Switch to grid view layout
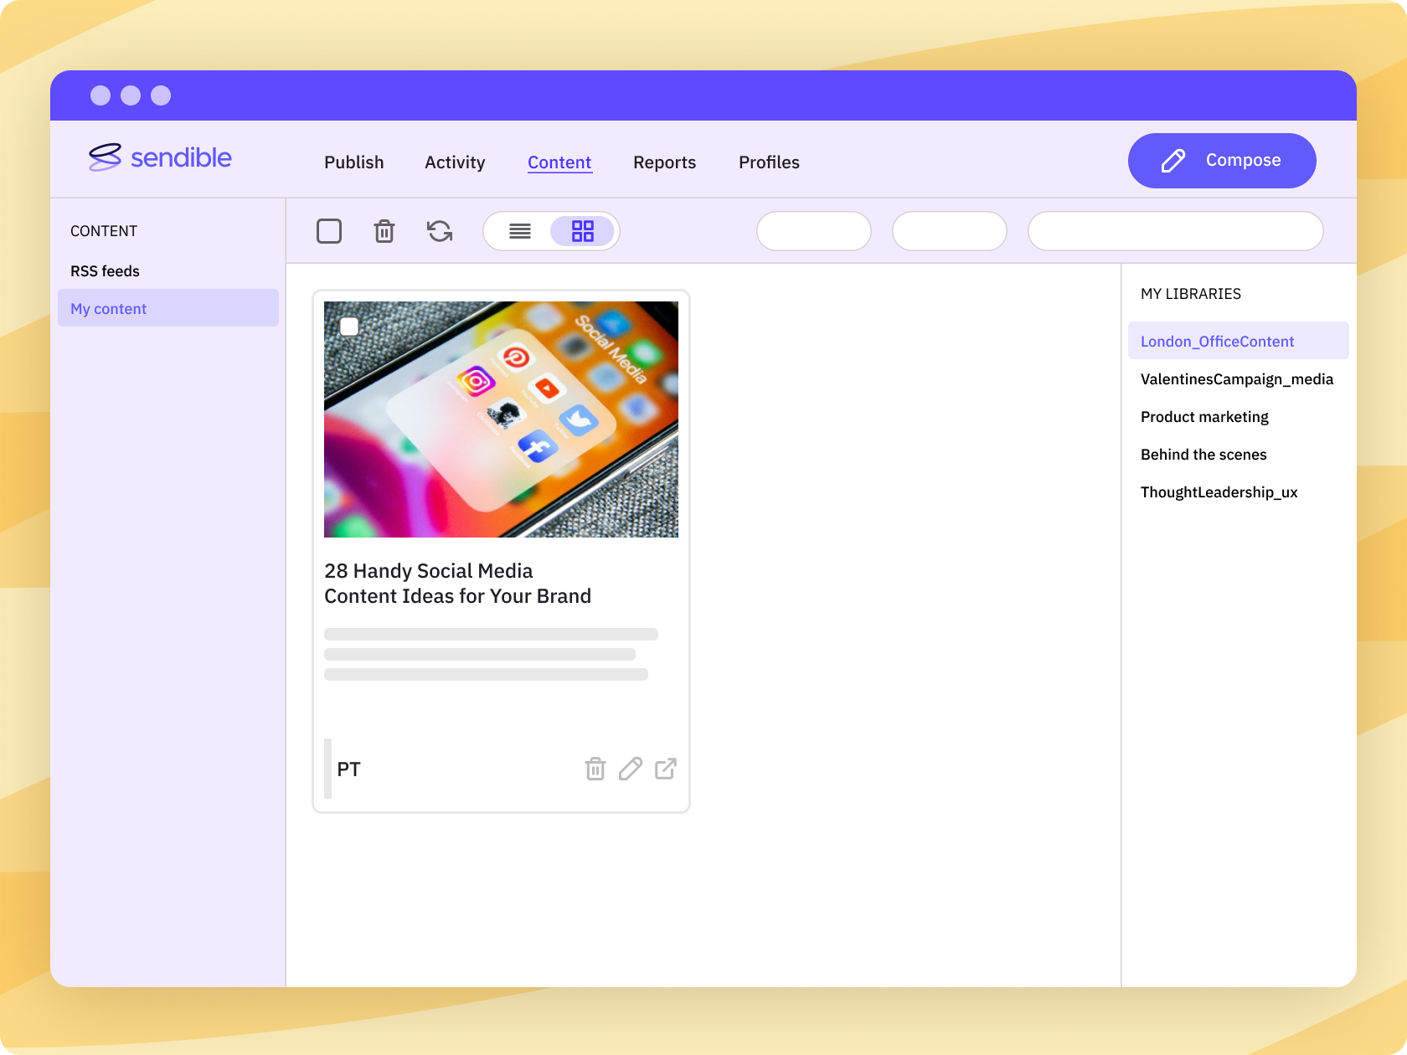This screenshot has width=1407, height=1055. coord(583,231)
